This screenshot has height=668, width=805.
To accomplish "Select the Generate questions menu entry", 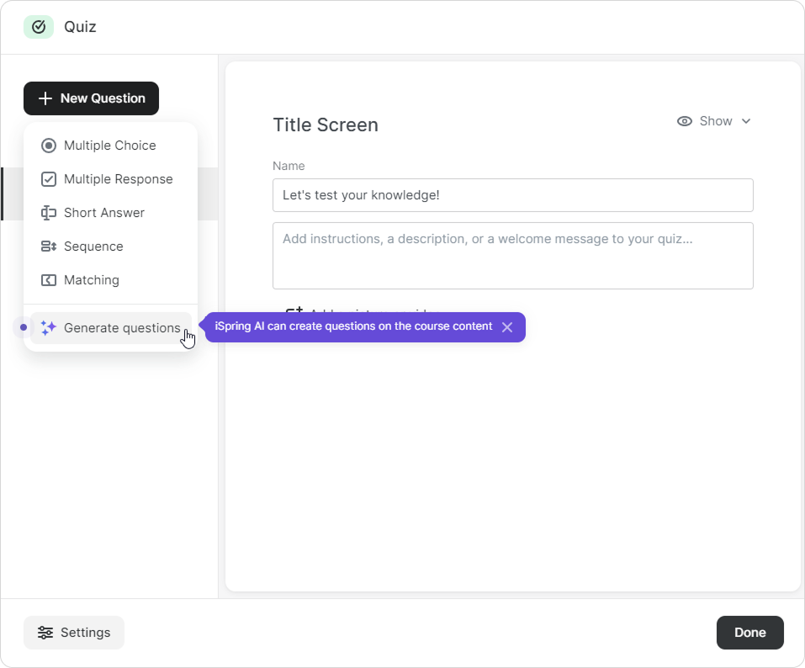I will click(121, 328).
